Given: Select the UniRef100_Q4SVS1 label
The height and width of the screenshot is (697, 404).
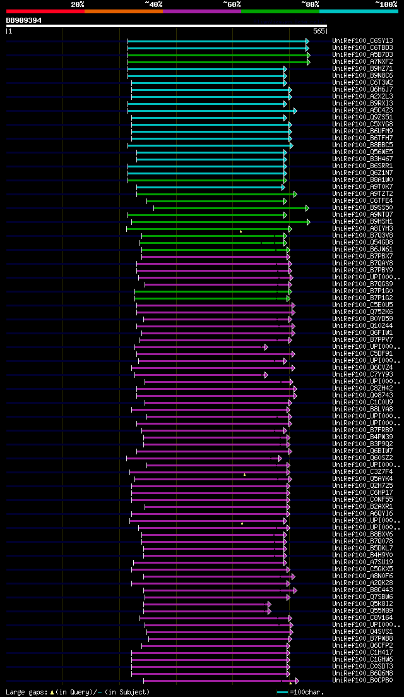Looking at the screenshot, I should tap(362, 632).
